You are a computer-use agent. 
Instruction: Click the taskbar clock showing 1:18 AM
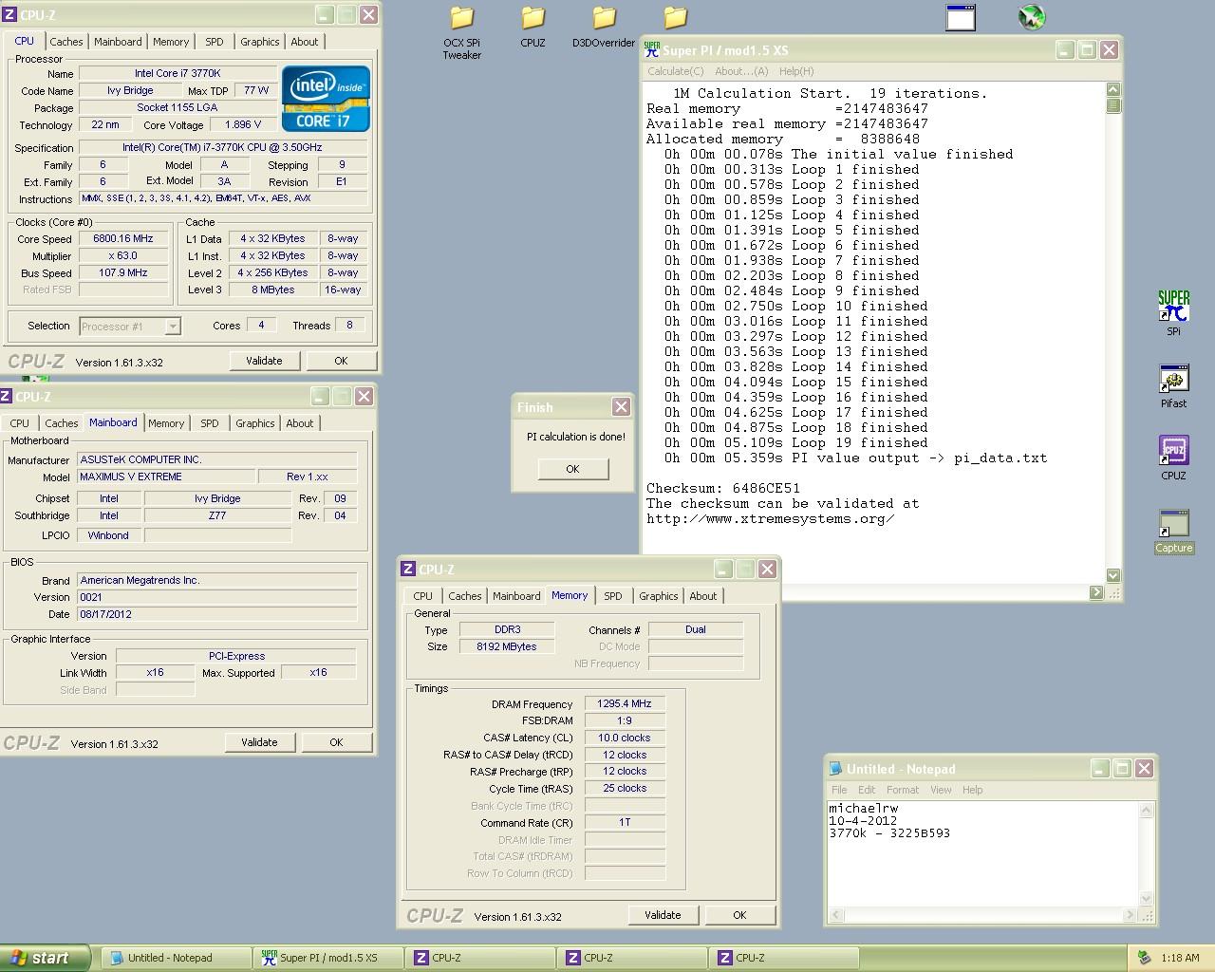[1180, 959]
